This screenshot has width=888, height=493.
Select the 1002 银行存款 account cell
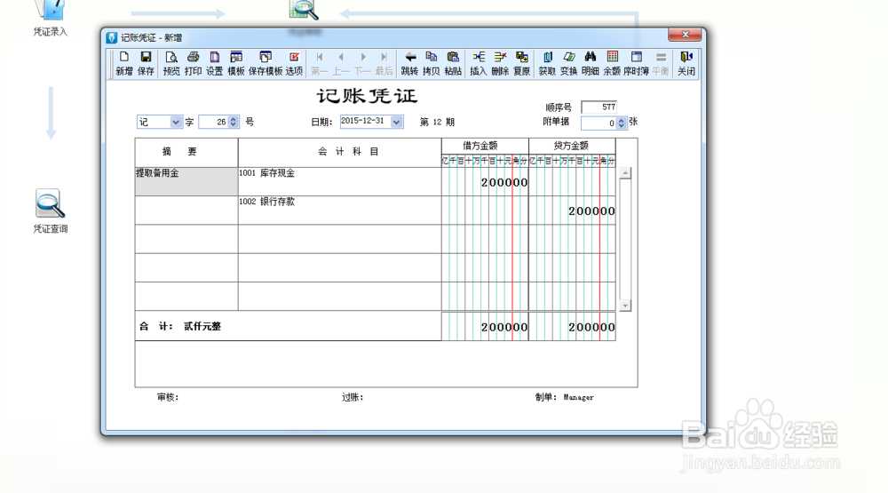pos(340,211)
